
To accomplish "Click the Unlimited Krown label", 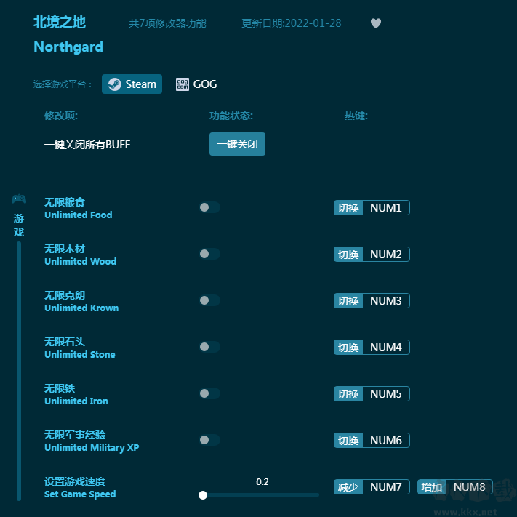I will [81, 308].
